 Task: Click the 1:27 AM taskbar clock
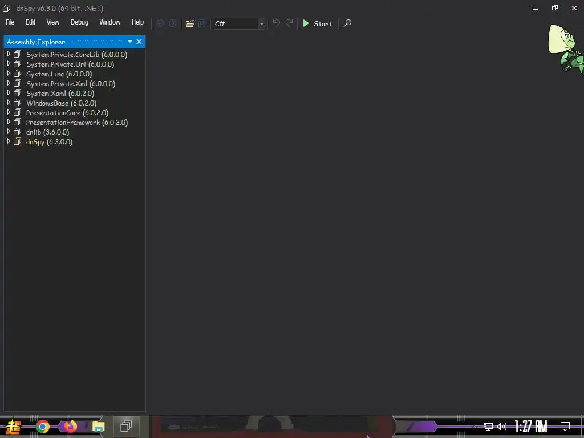pos(531,427)
